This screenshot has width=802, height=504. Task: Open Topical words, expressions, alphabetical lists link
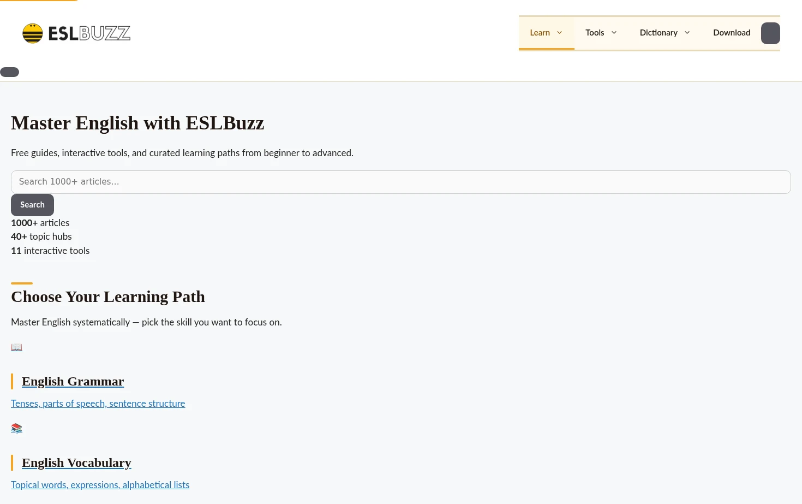[x=100, y=485]
